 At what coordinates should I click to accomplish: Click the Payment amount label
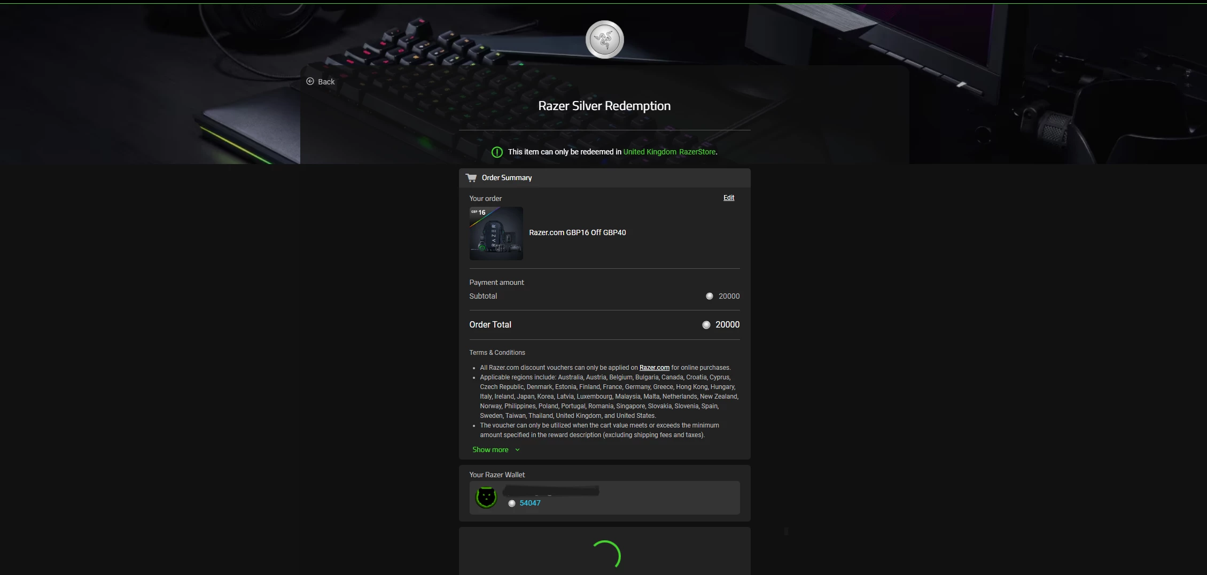[497, 282]
